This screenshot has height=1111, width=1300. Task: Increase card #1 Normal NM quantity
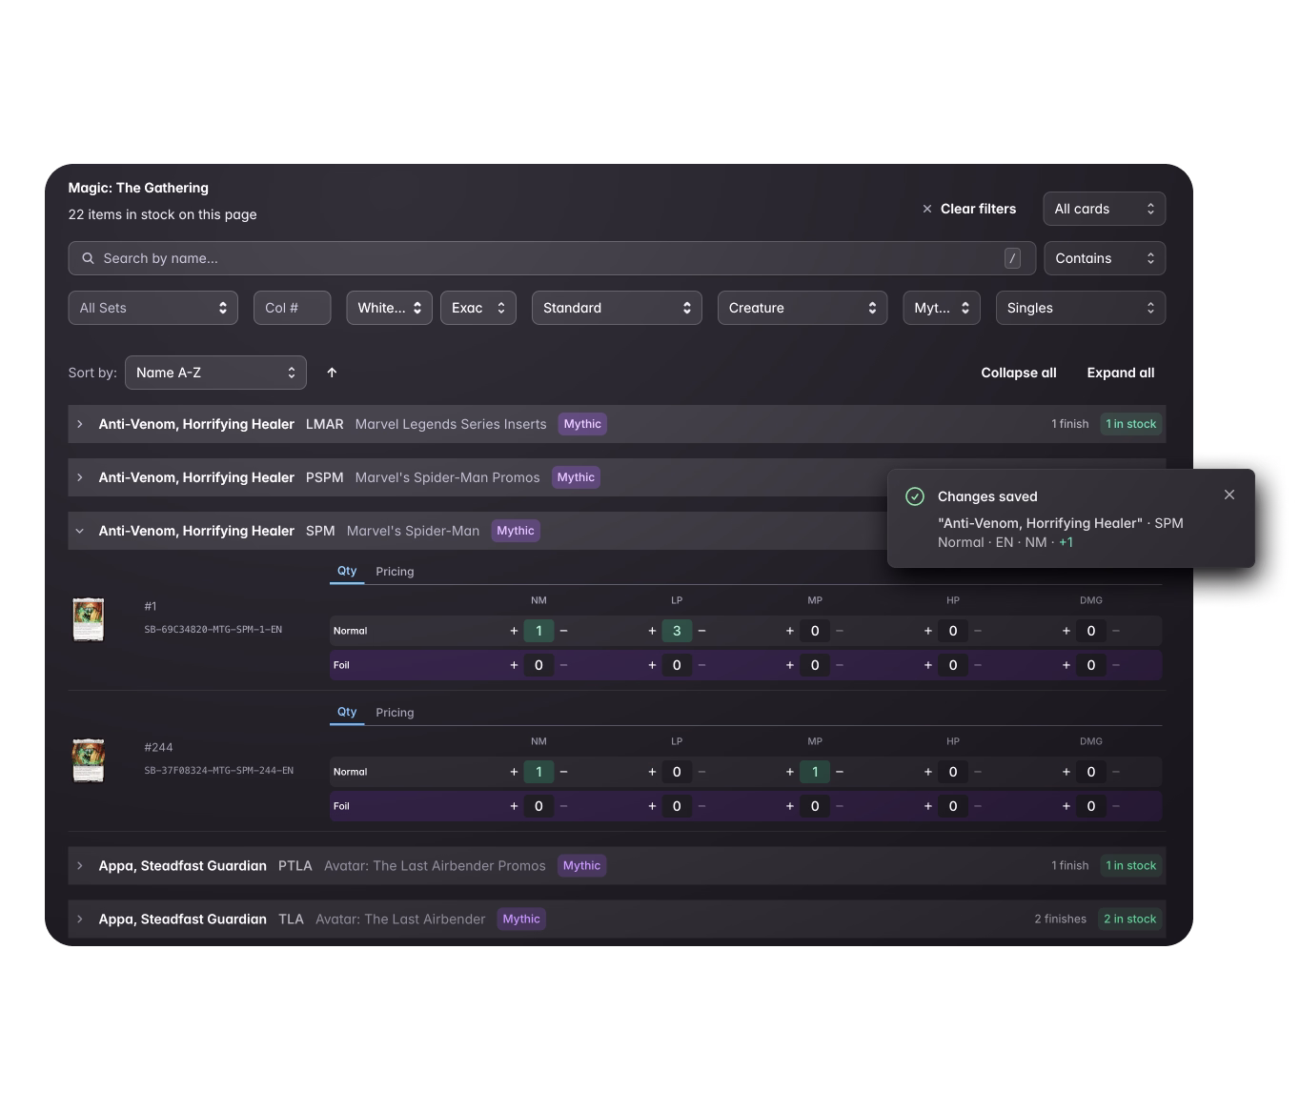click(x=514, y=631)
